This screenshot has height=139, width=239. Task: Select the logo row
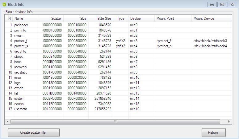118,83
